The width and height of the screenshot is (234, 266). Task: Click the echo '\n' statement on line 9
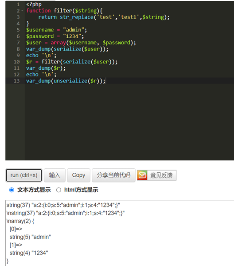pos(41,56)
